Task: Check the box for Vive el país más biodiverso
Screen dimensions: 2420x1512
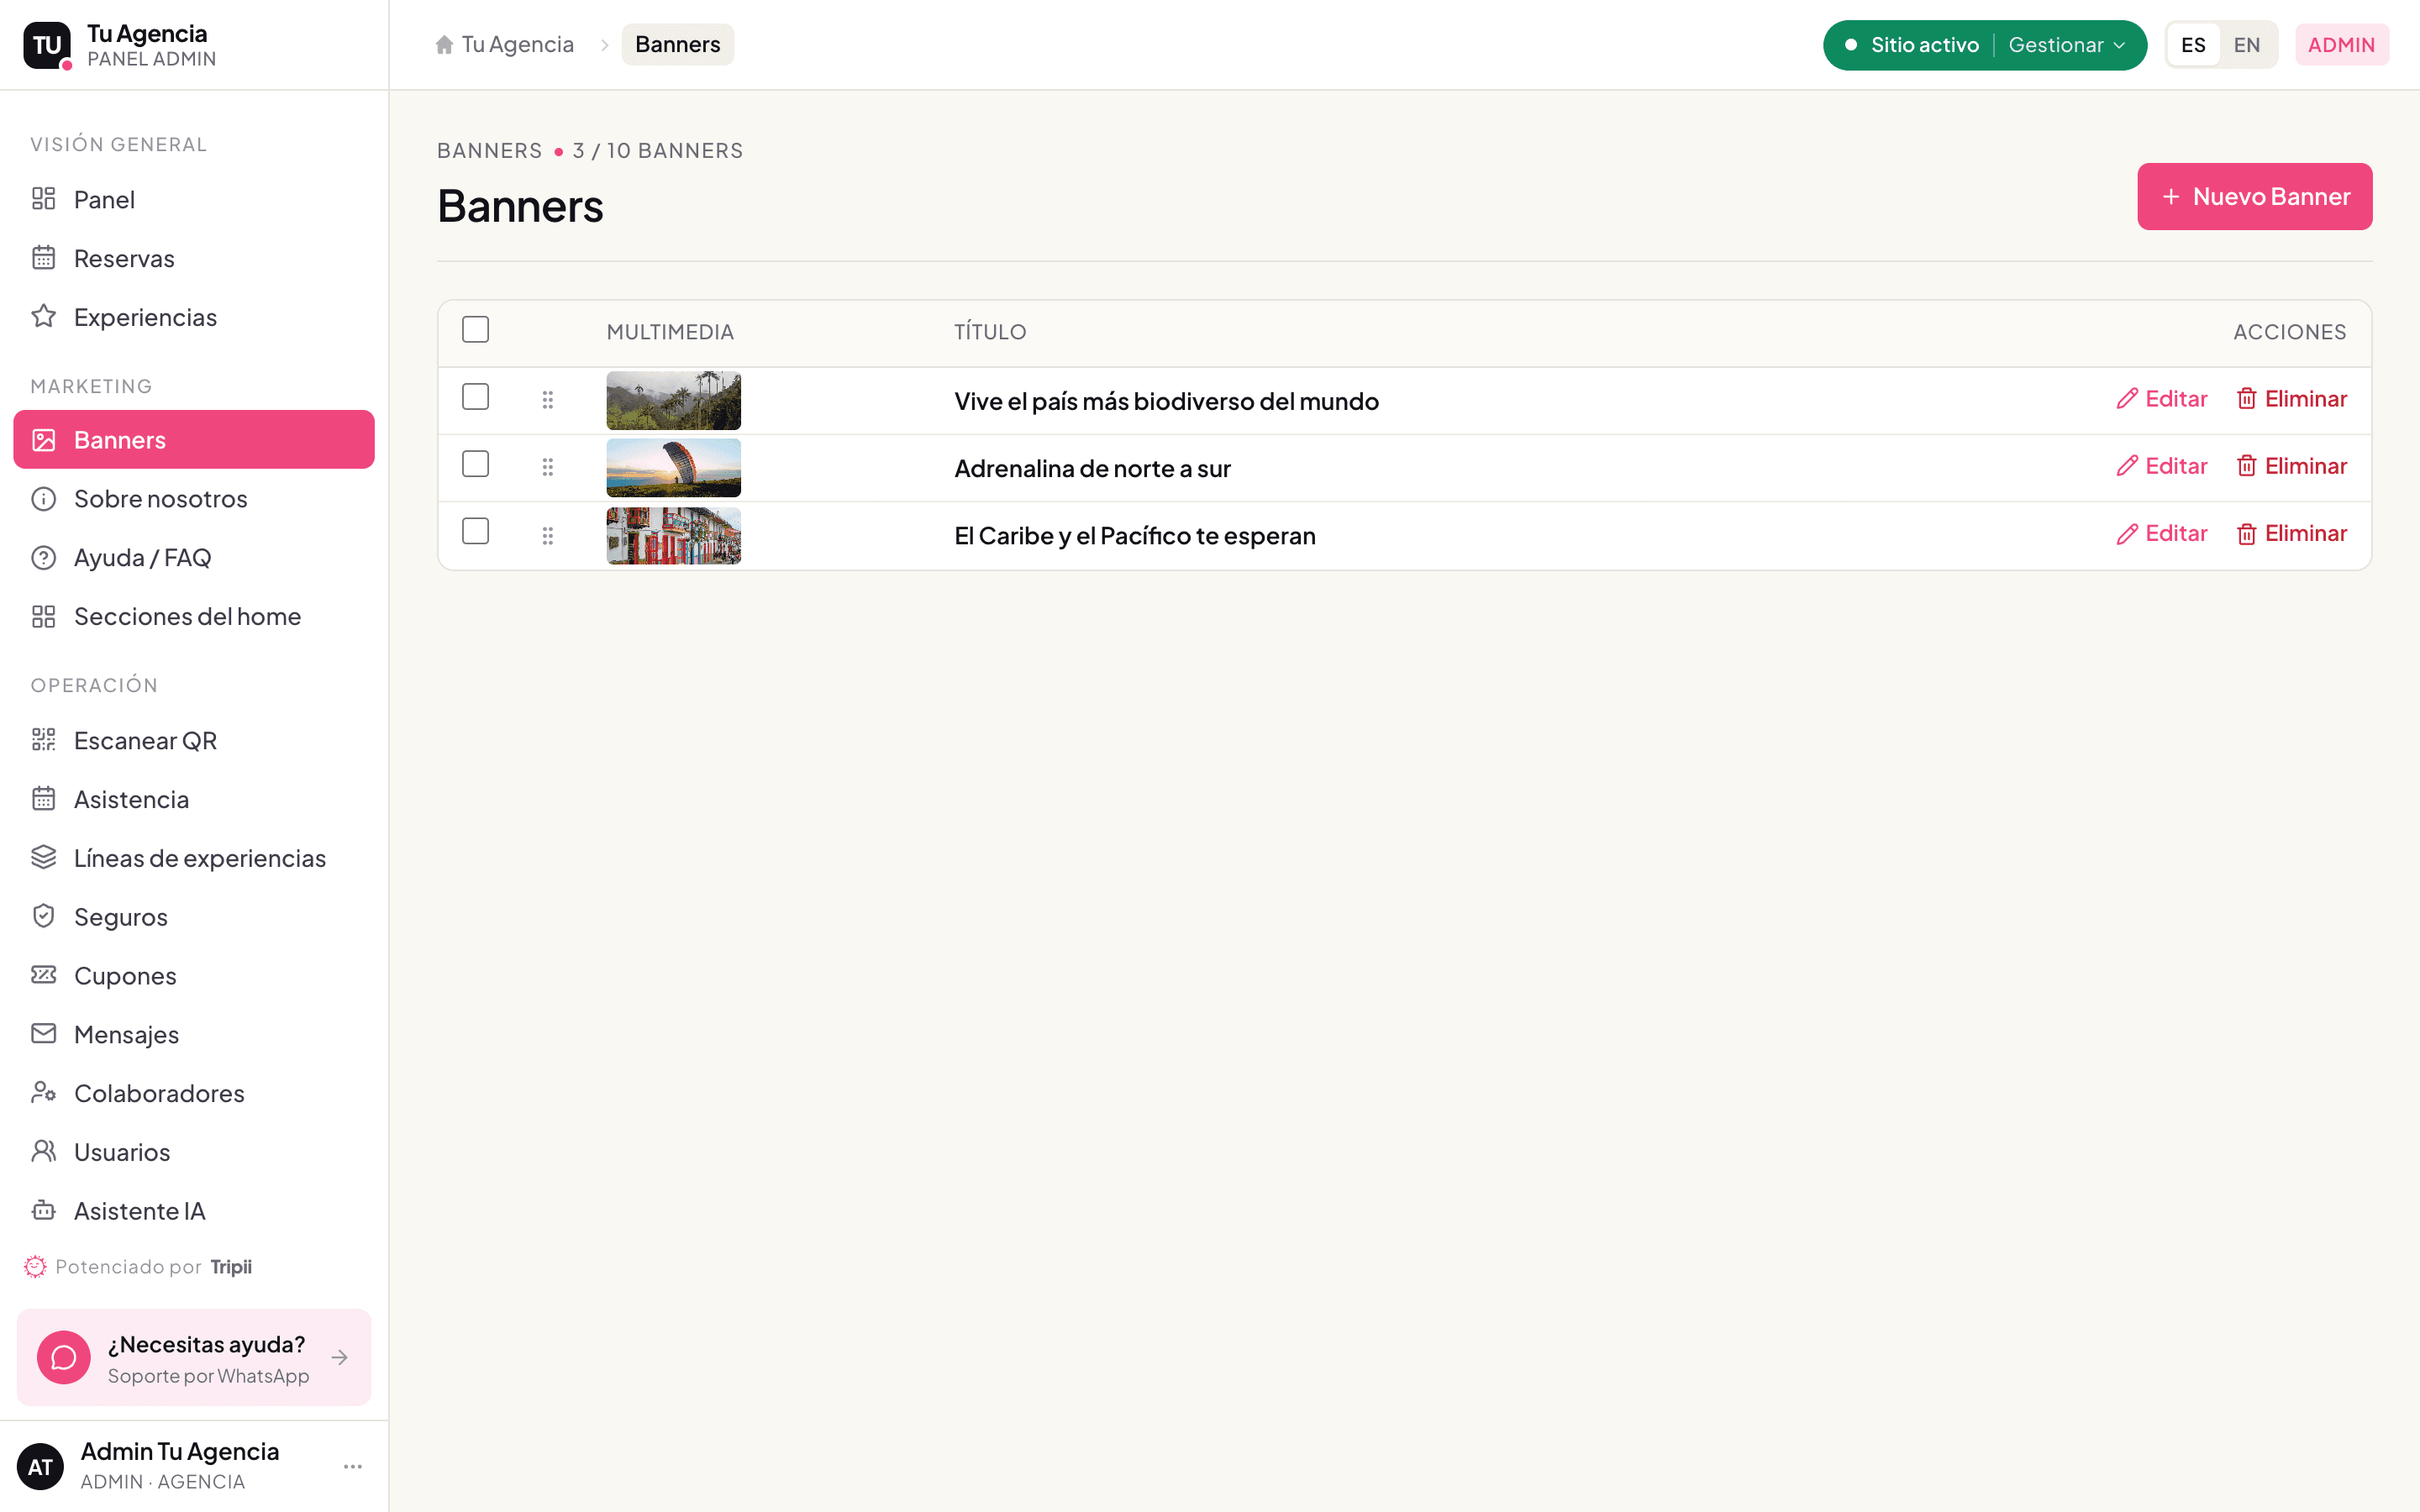Action: click(475, 397)
